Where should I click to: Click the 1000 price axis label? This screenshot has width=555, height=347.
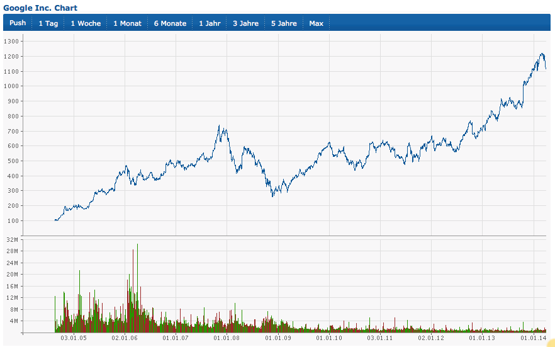(x=11, y=86)
